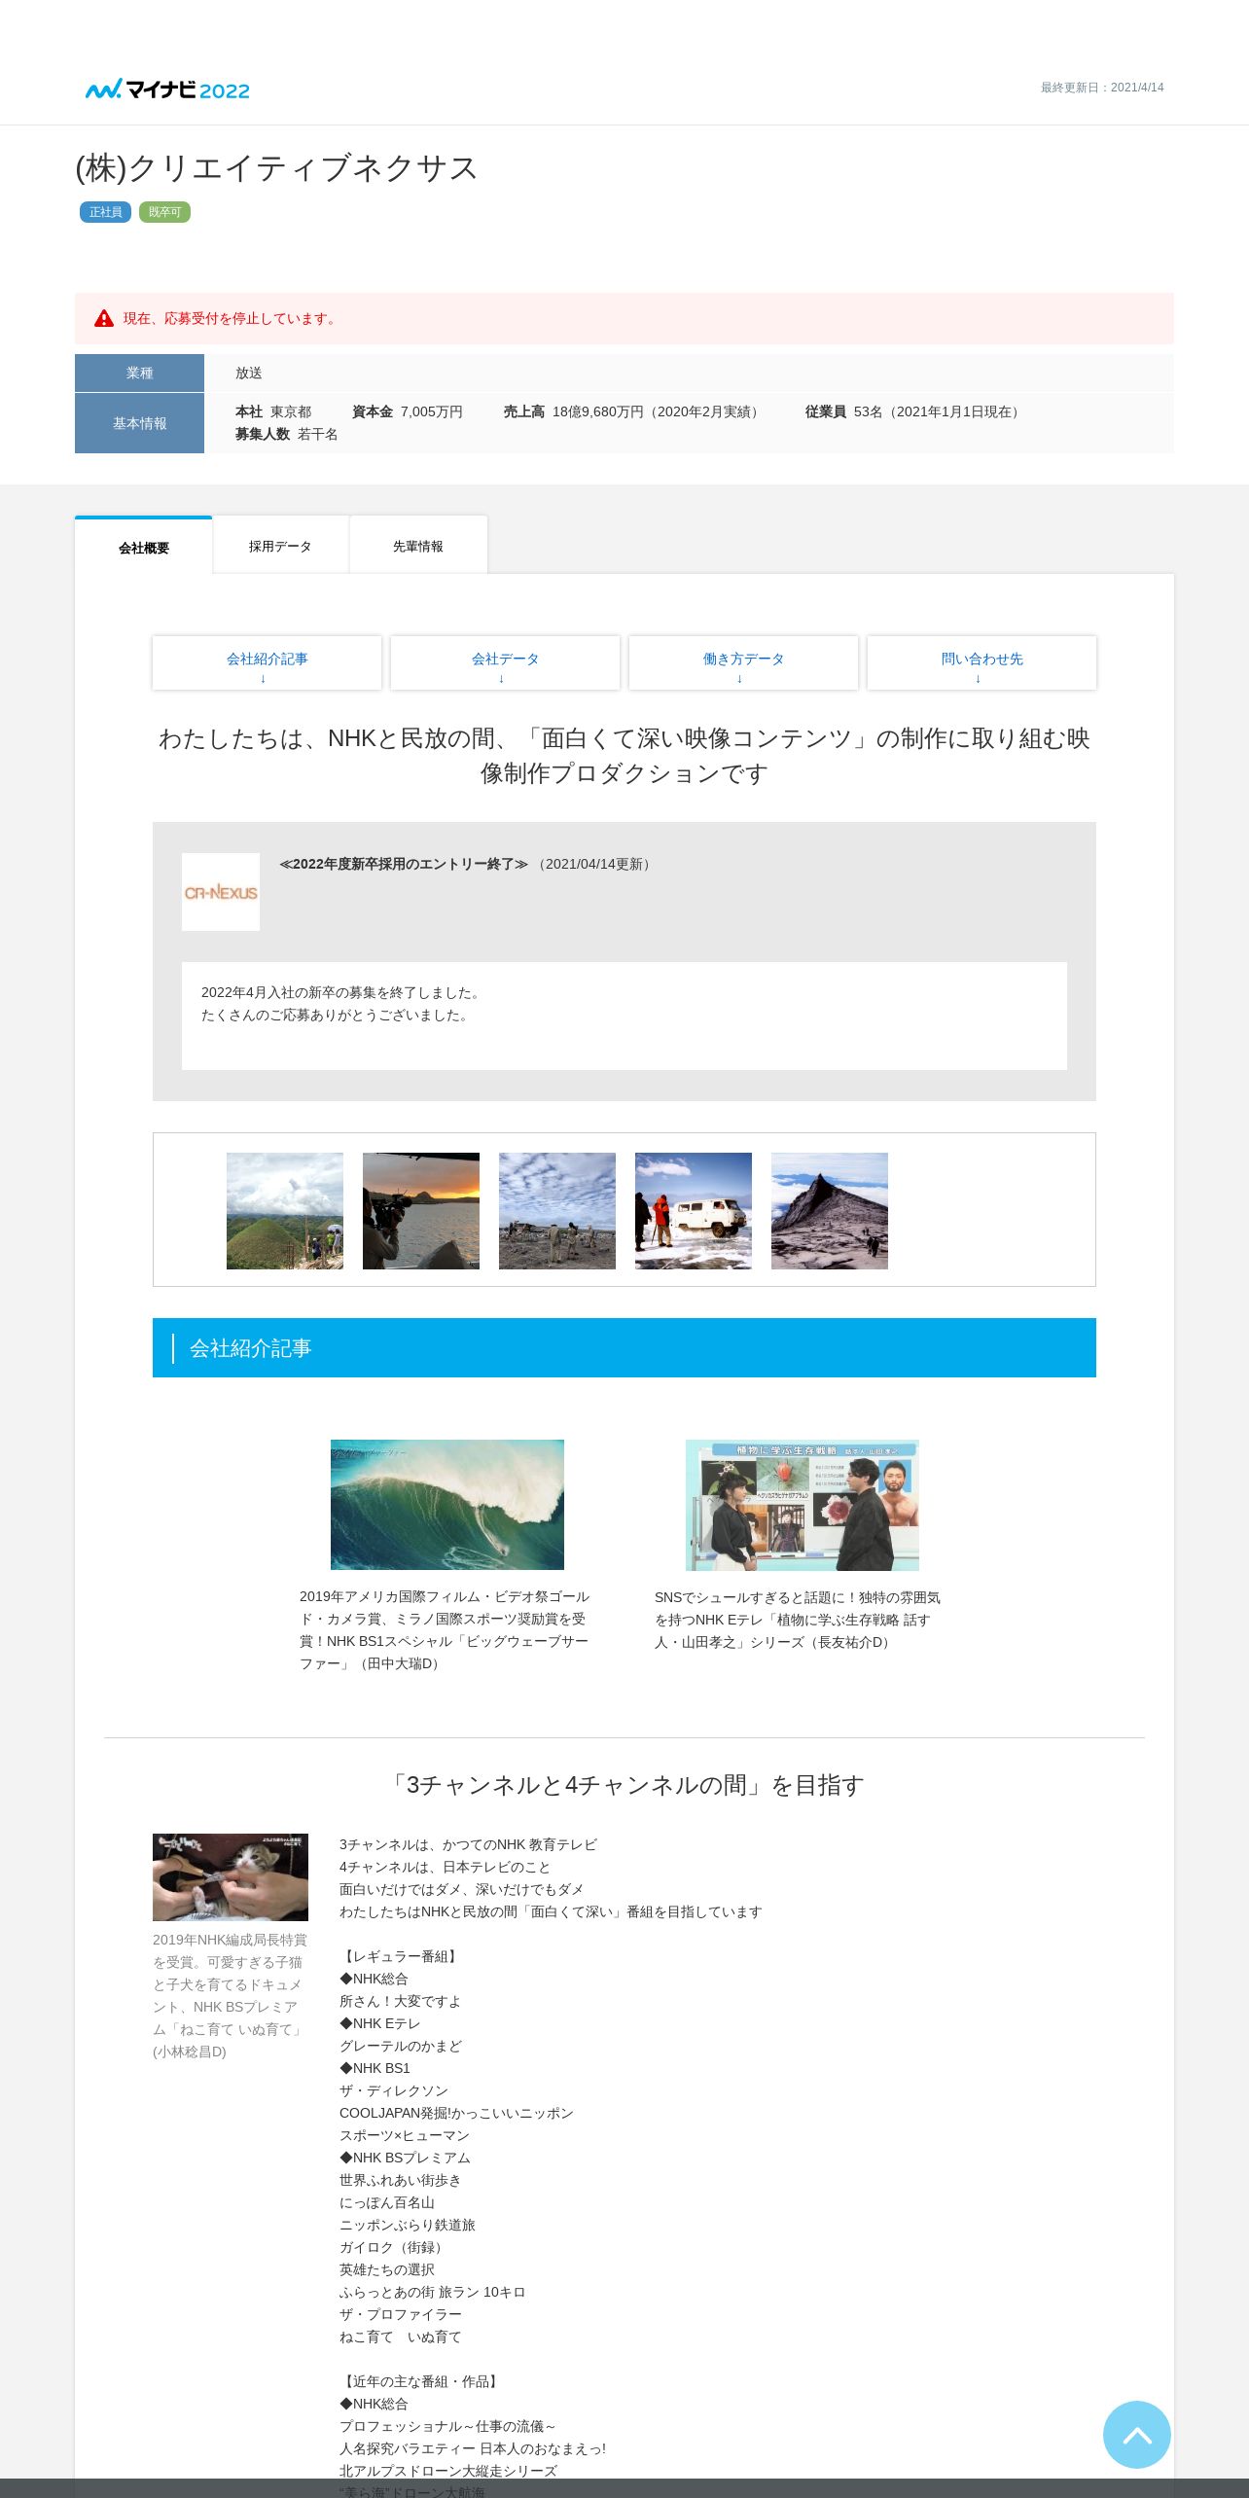Open the 先輩情報 tab

pyautogui.click(x=418, y=547)
